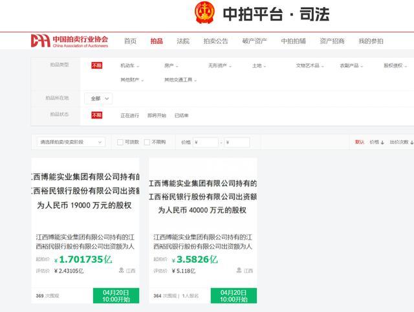Click the maximum price input field

pos(237,142)
